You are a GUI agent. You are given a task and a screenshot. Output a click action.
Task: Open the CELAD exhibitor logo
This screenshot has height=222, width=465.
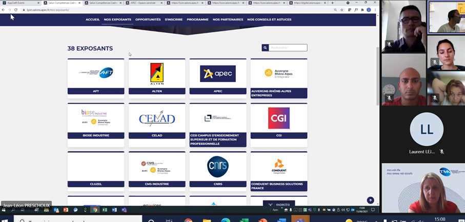click(x=157, y=118)
